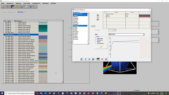This screenshot has width=169, height=95.
Task: Click the magnifier search icon in main toolbar
Action: 35,7
